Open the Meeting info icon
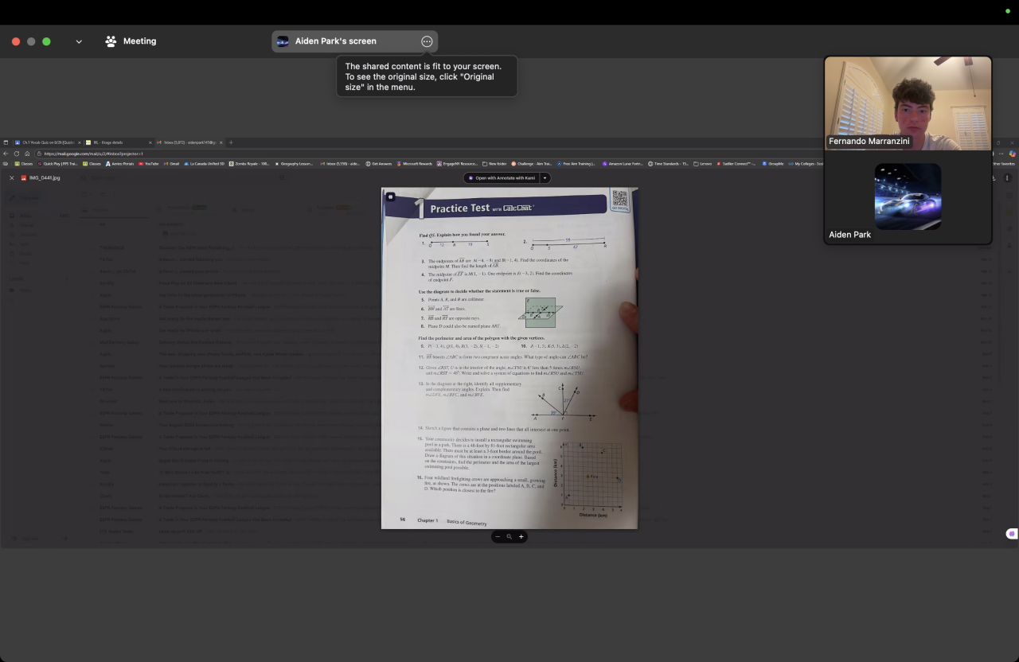This screenshot has height=662, width=1019. (x=111, y=41)
